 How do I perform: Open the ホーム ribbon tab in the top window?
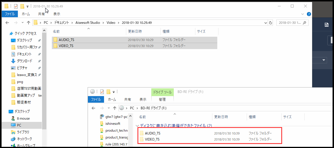26,14
